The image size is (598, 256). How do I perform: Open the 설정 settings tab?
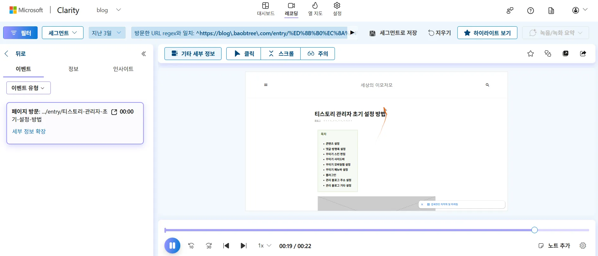tap(337, 9)
